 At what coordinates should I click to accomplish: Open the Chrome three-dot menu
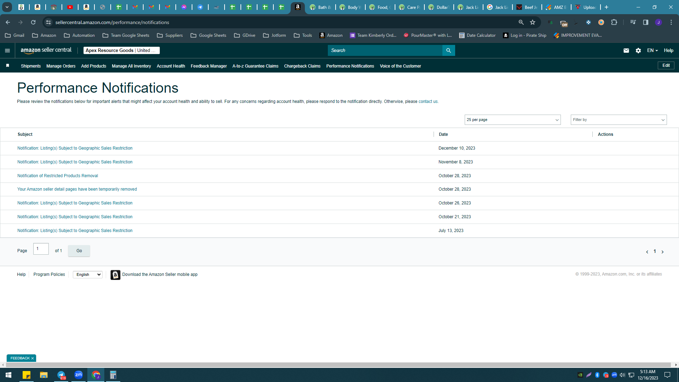point(671,22)
